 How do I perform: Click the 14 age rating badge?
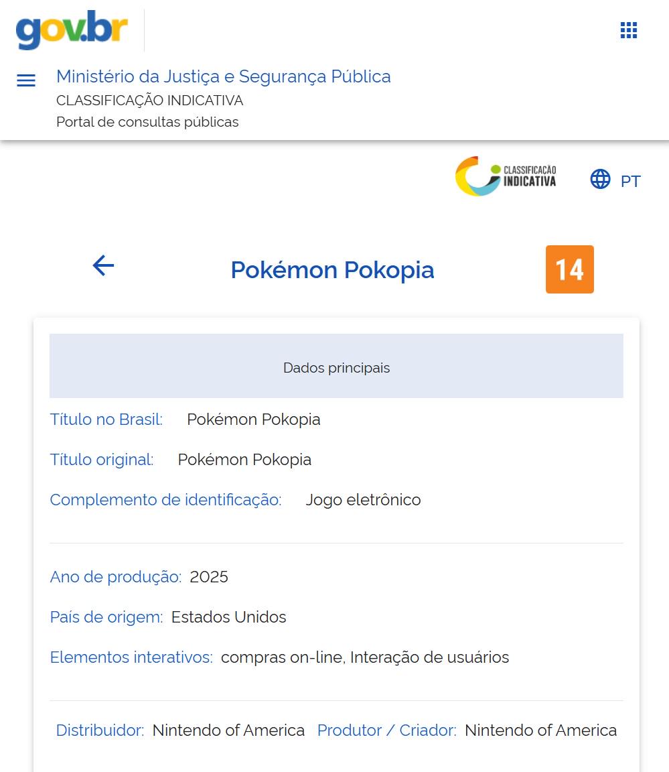click(570, 269)
